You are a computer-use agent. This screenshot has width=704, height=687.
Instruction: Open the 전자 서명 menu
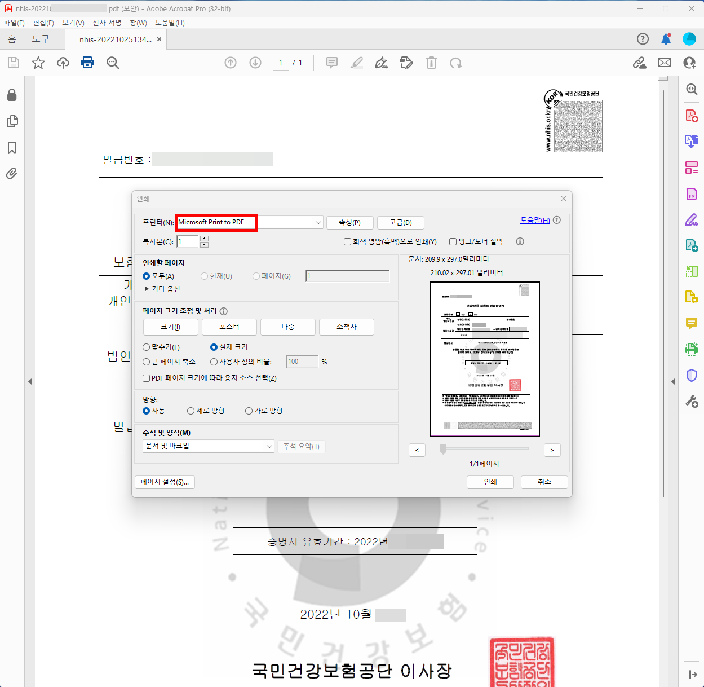point(107,23)
